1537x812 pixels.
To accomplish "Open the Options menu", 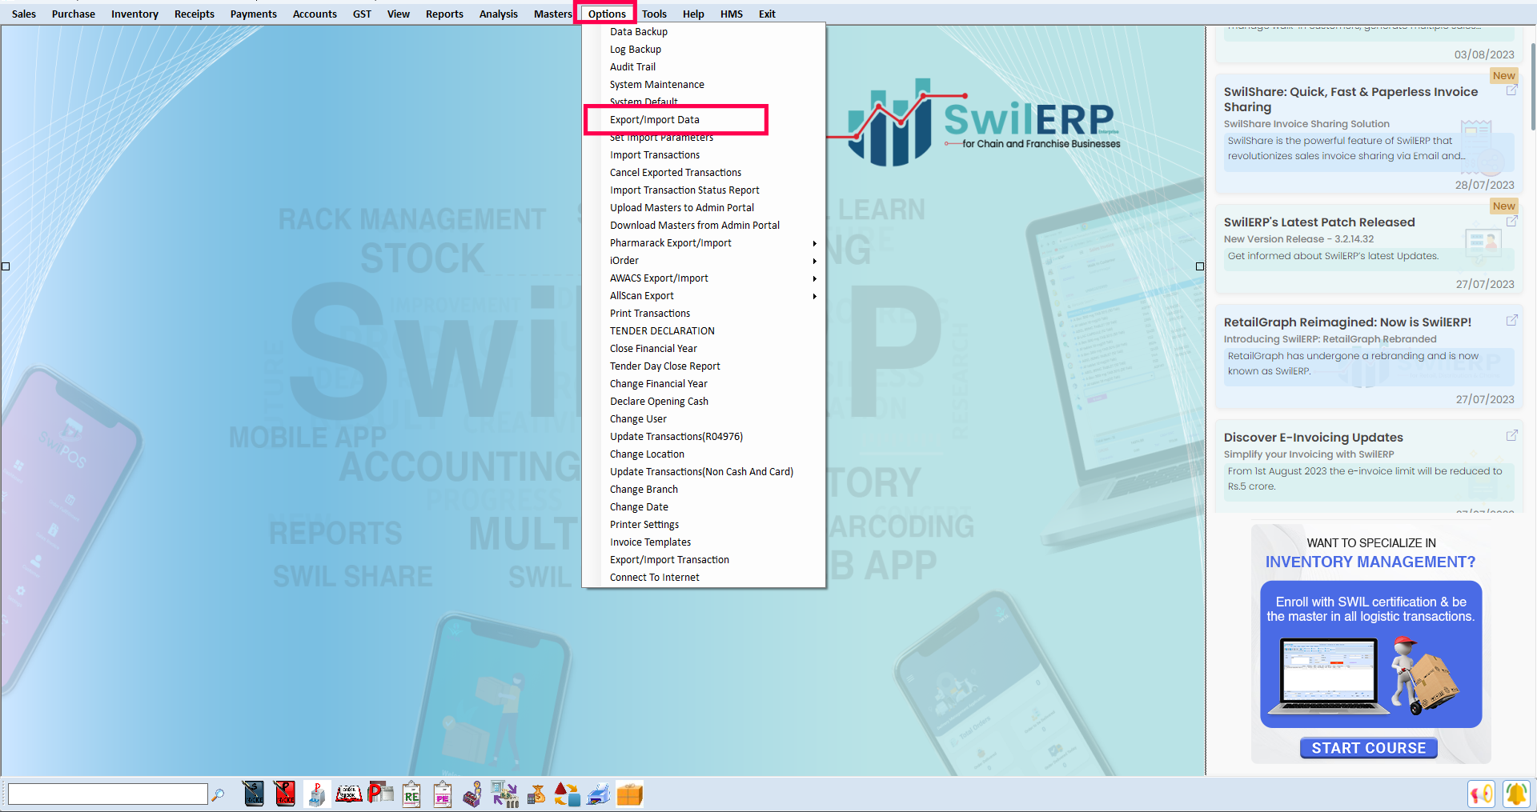I will click(607, 14).
